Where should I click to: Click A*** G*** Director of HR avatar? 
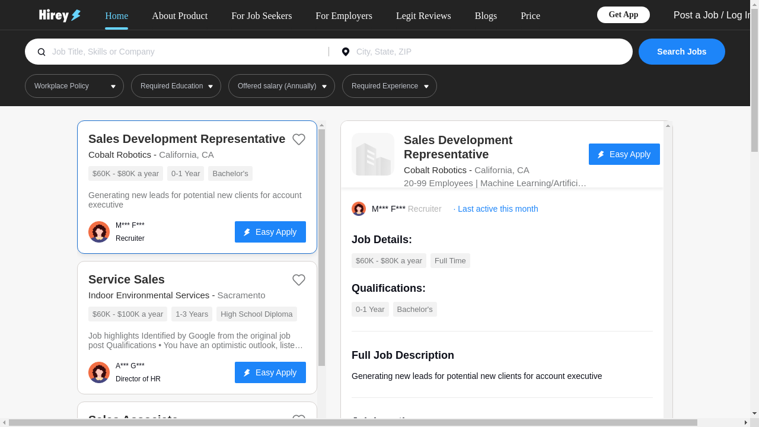coord(99,372)
